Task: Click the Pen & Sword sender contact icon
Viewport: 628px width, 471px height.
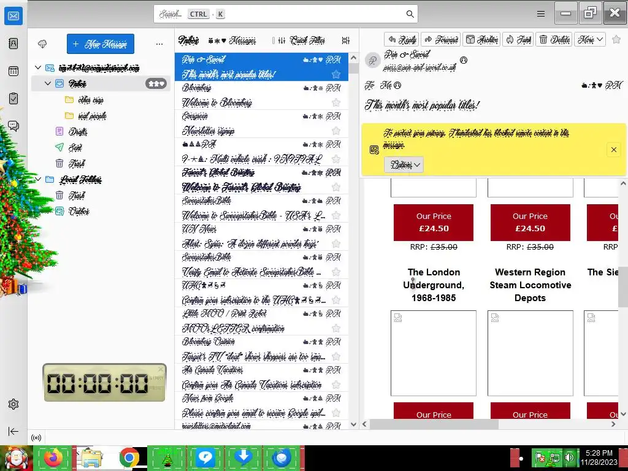Action: coord(464,60)
